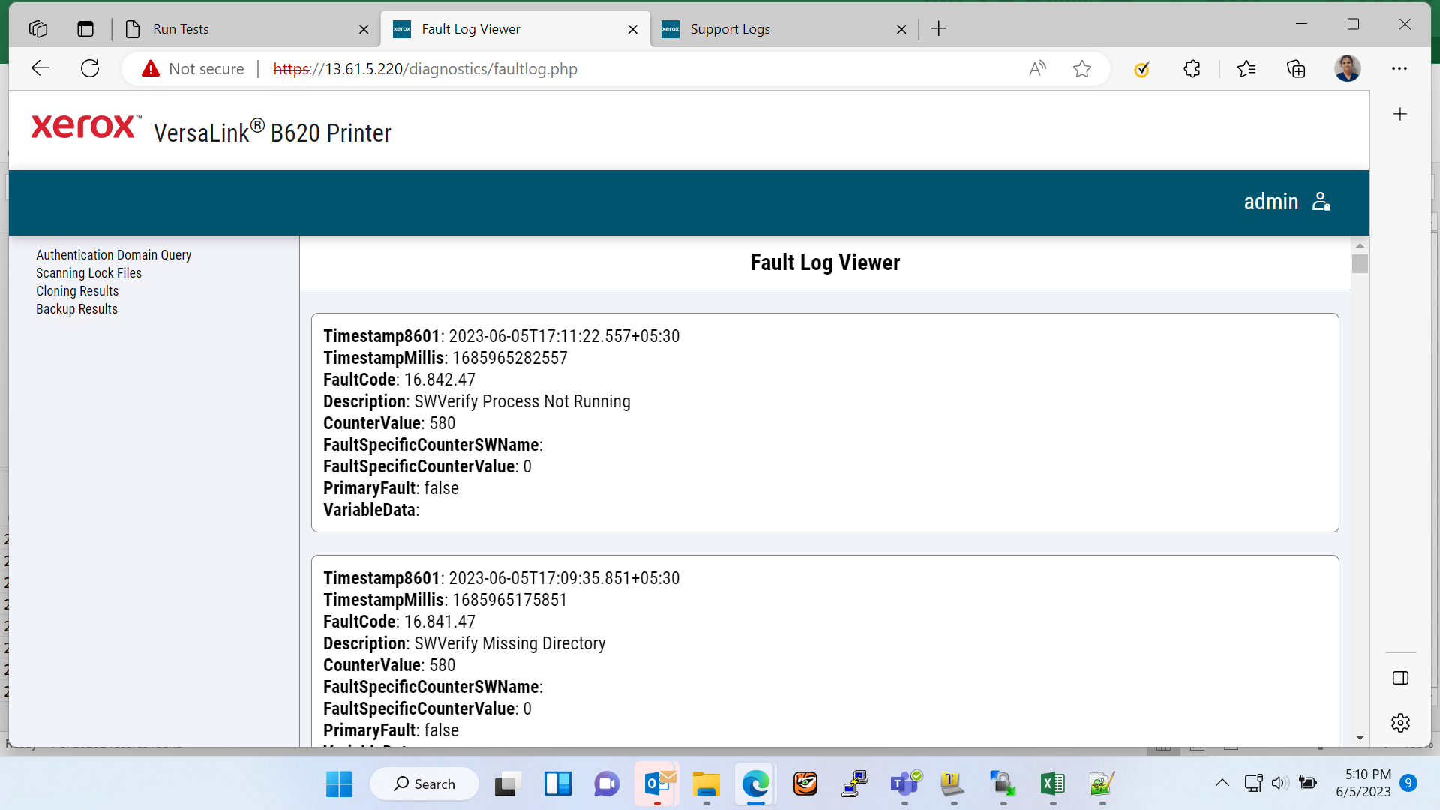Click the Not secure warning icon
The height and width of the screenshot is (810, 1440).
coord(151,69)
